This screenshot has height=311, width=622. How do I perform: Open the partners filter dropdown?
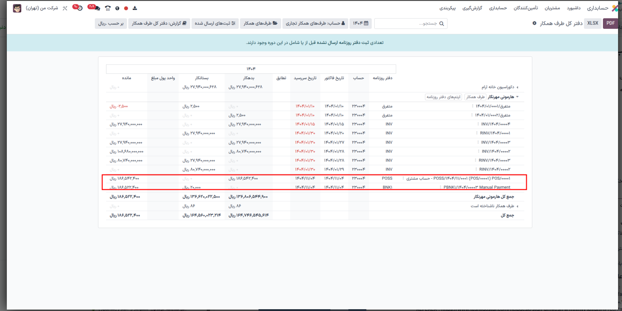[261, 23]
